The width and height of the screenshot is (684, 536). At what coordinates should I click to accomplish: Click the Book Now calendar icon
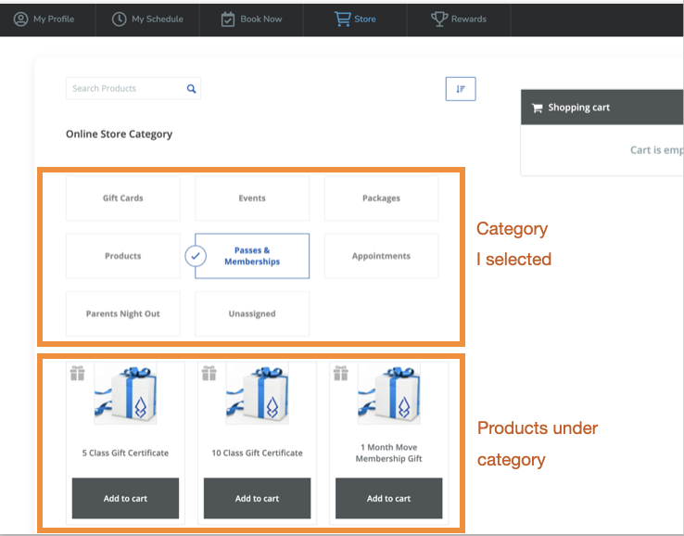click(x=228, y=19)
